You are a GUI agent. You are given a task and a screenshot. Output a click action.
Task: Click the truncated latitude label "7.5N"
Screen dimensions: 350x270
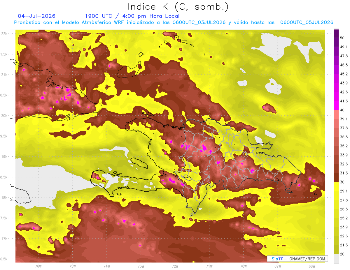click(x=4, y=218)
